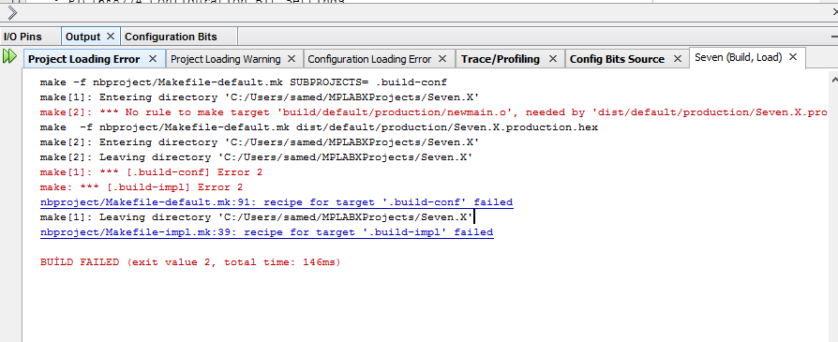Click 'make[2]: Leaving directory' output line

pos(256,157)
